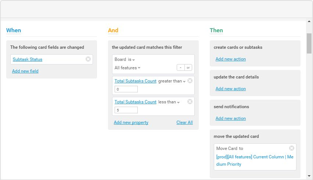Add new action under create cards or subtasks
313x180 pixels.
[x=231, y=59]
